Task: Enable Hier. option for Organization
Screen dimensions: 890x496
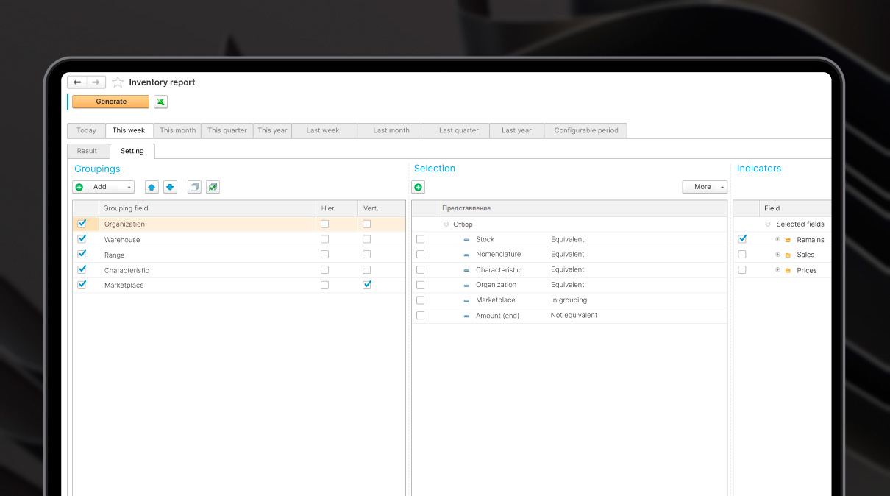Action: click(x=324, y=224)
